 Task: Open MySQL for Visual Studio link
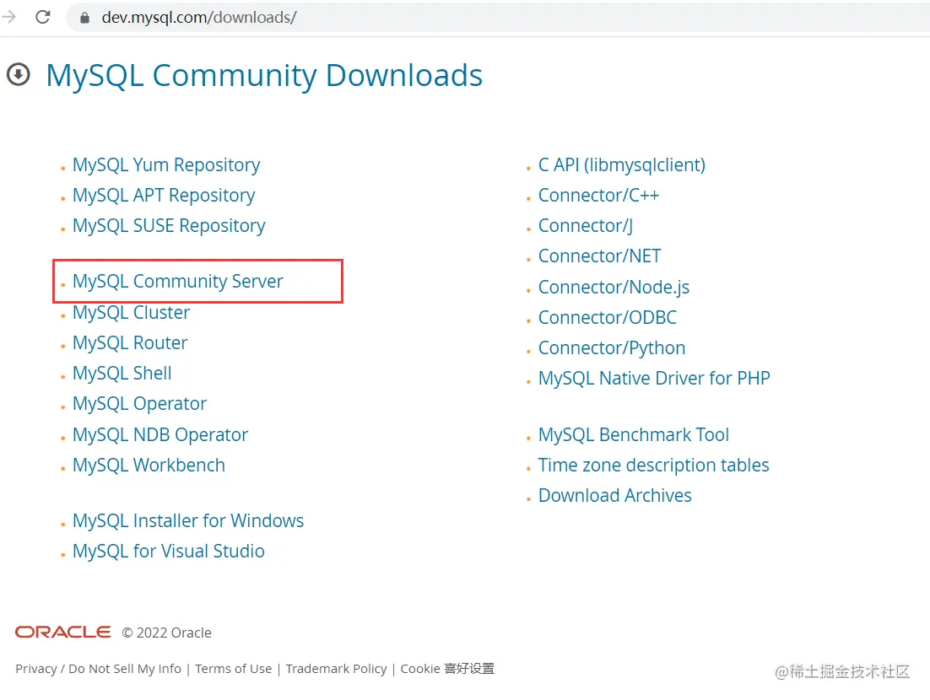[x=169, y=552]
